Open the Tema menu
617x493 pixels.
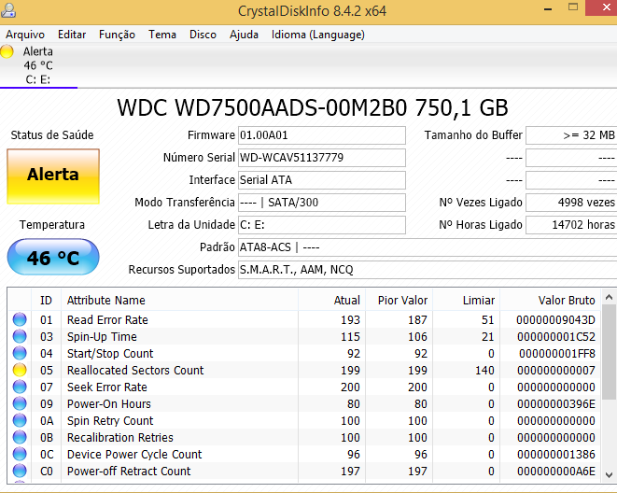[162, 35]
